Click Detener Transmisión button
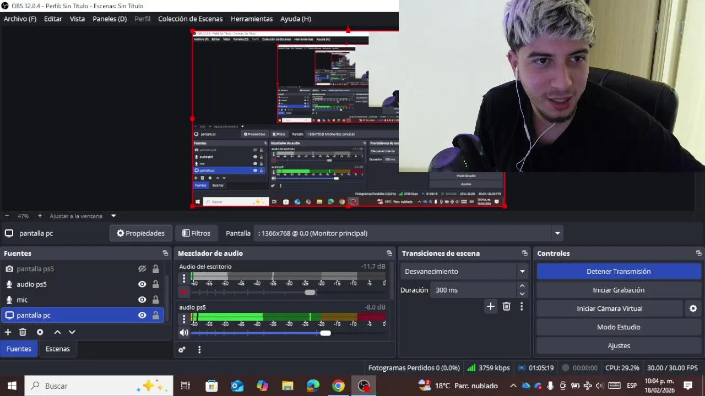 (x=619, y=271)
